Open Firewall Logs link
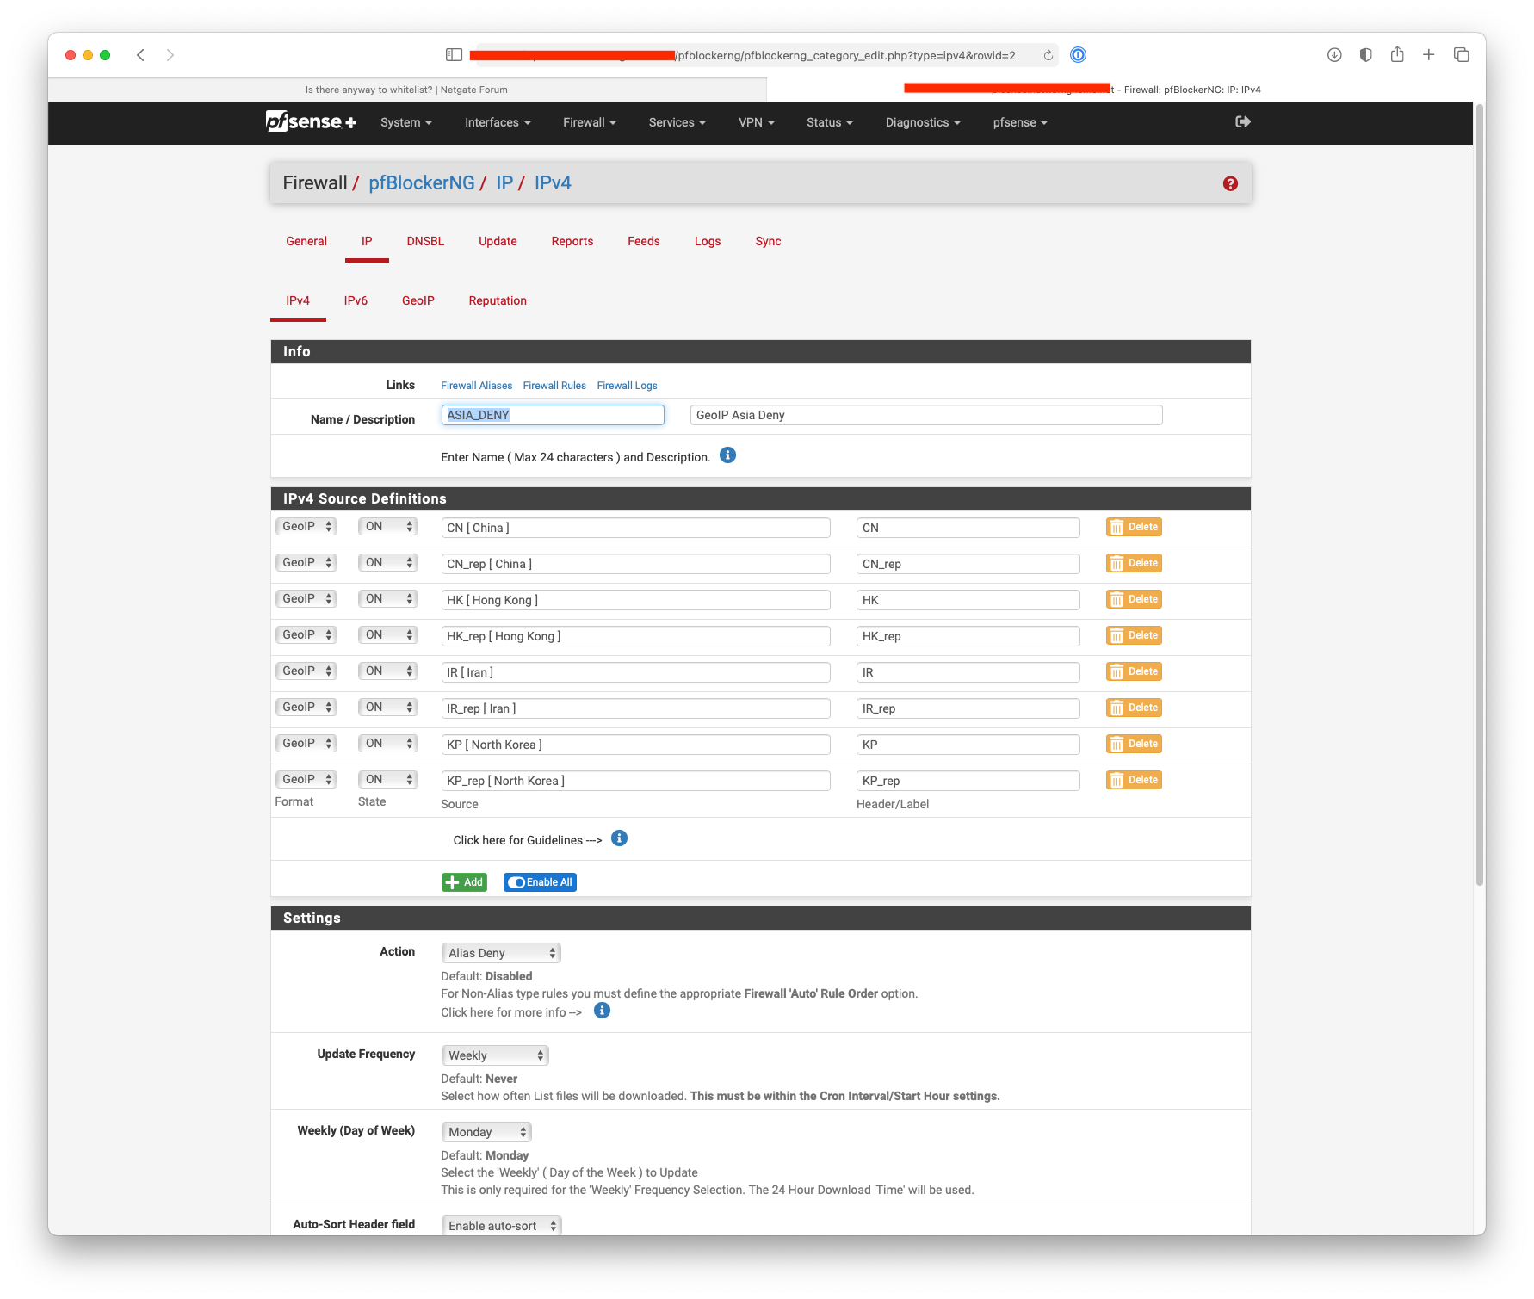This screenshot has width=1534, height=1299. click(x=627, y=386)
